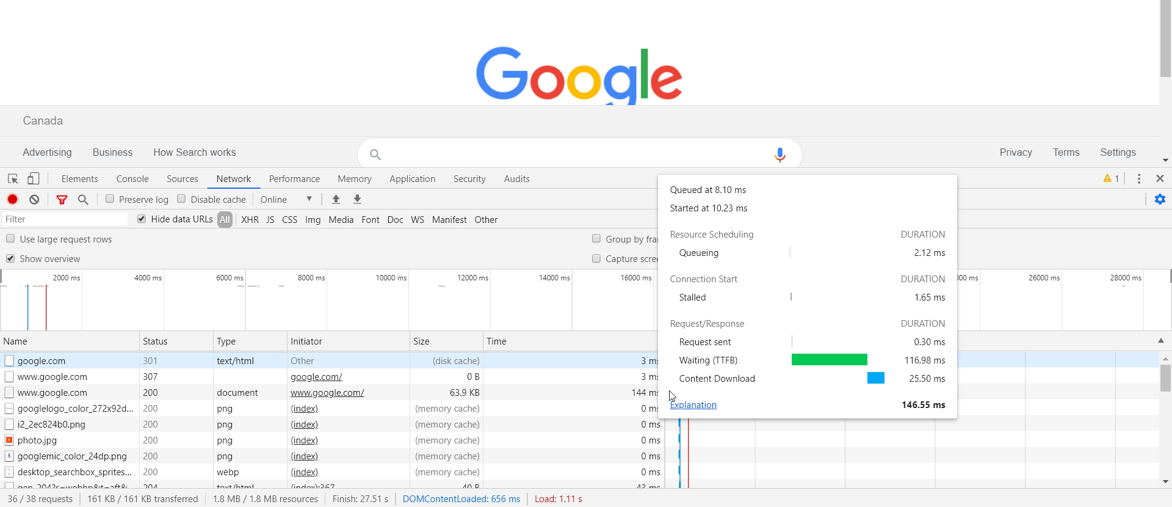
Task: Open the Online throttling dropdown
Action: click(x=286, y=199)
